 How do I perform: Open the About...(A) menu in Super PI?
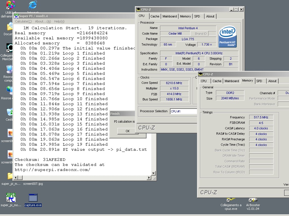(43, 21)
